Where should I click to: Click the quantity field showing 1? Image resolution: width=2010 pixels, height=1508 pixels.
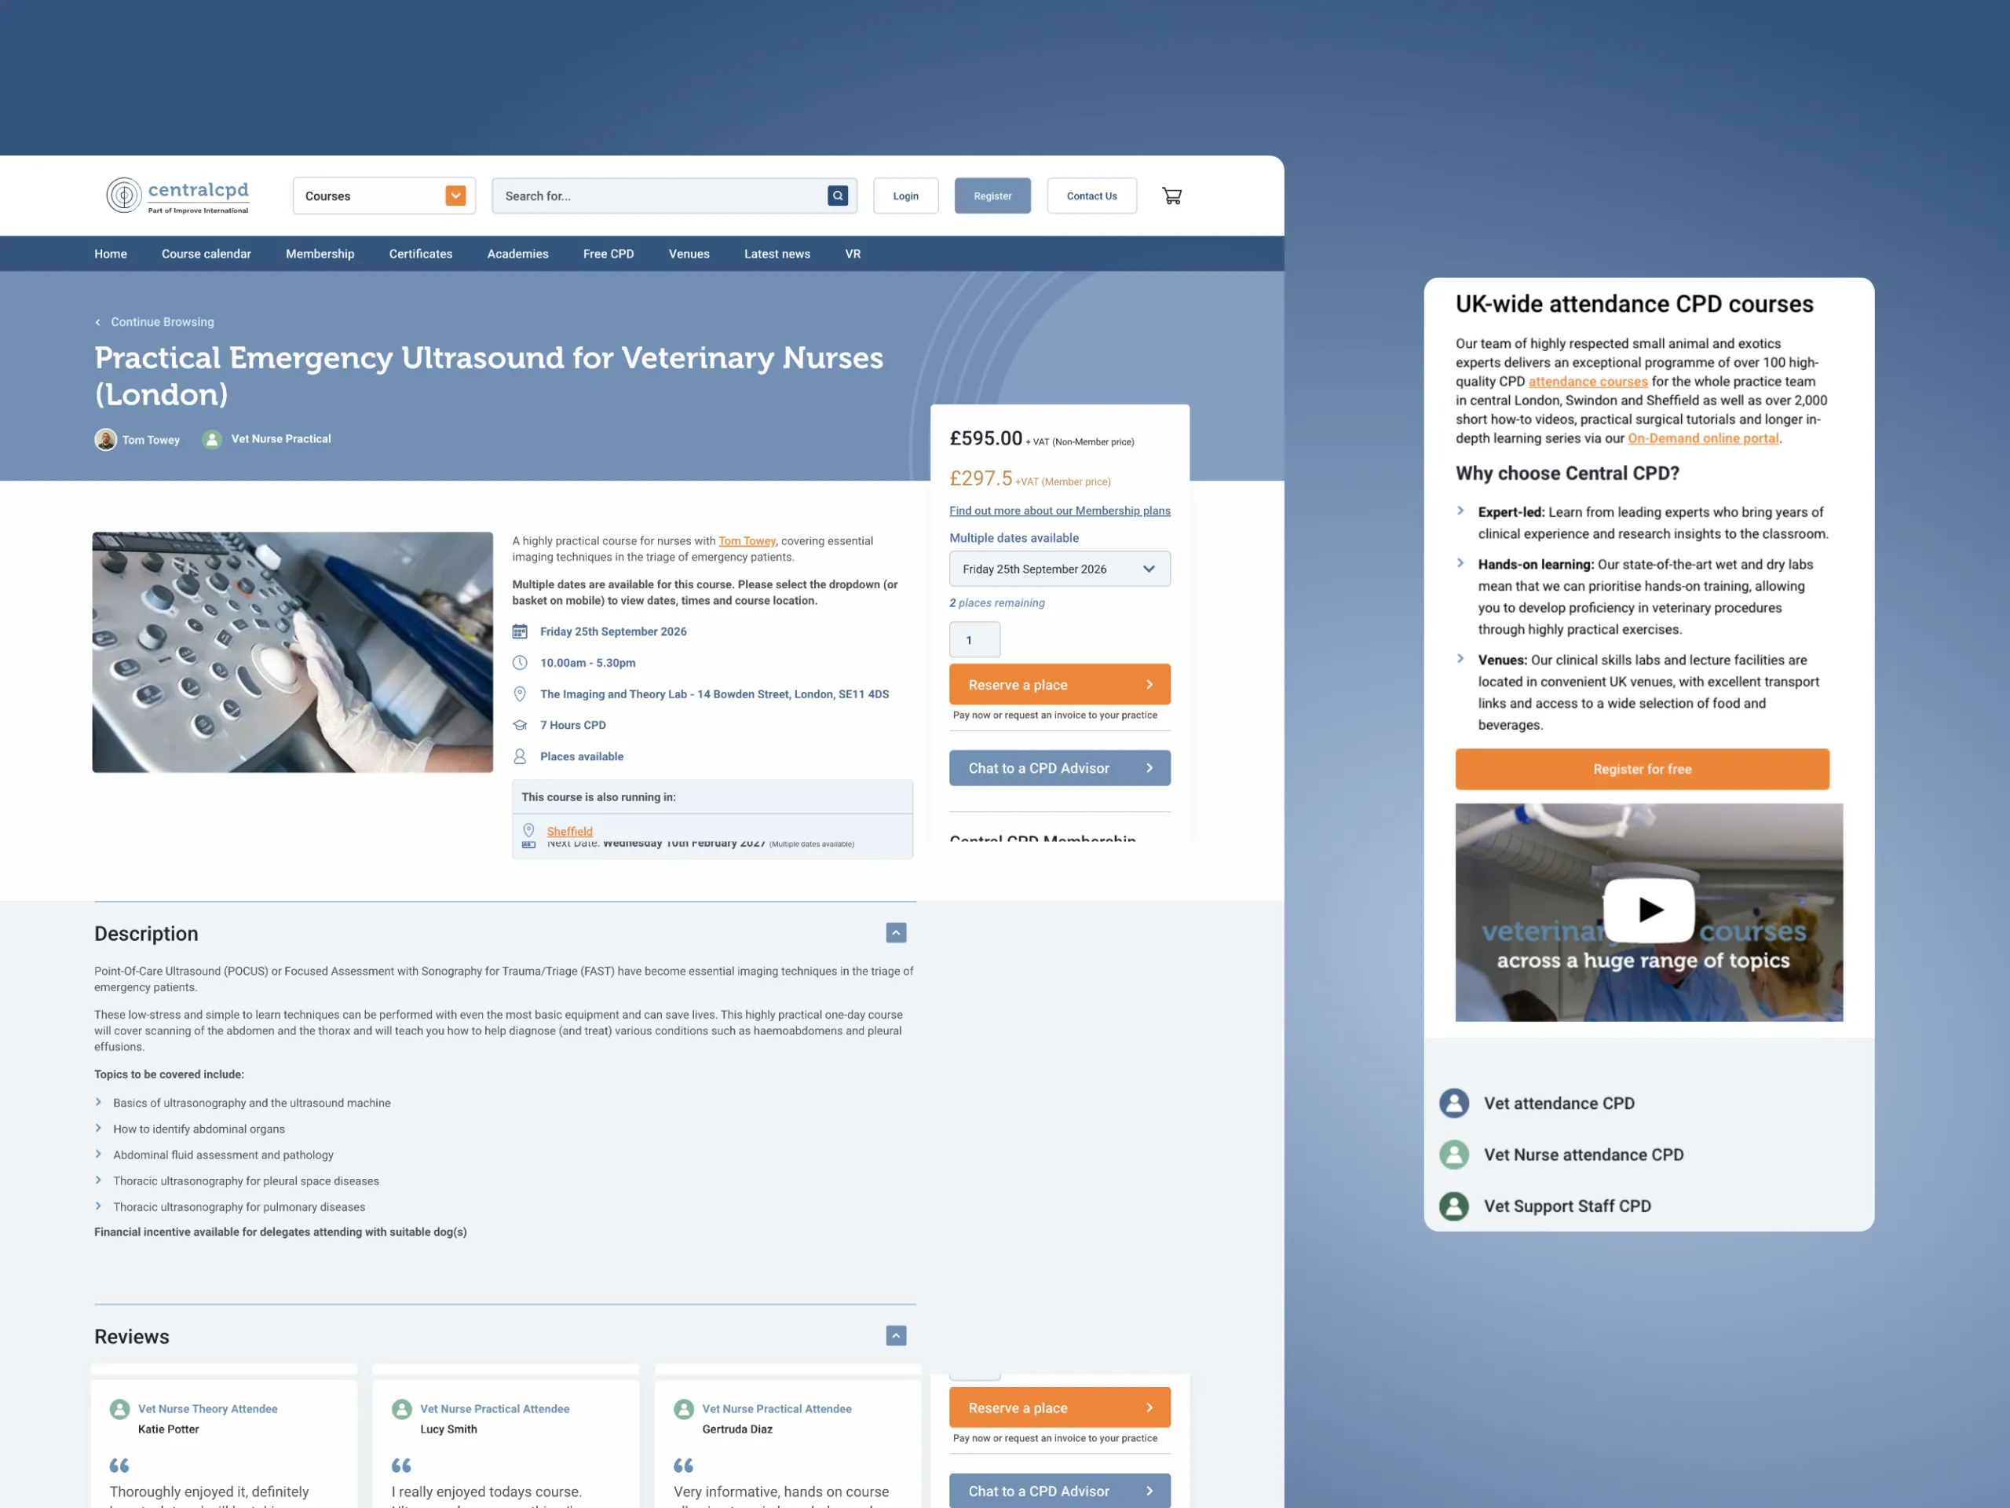point(974,640)
